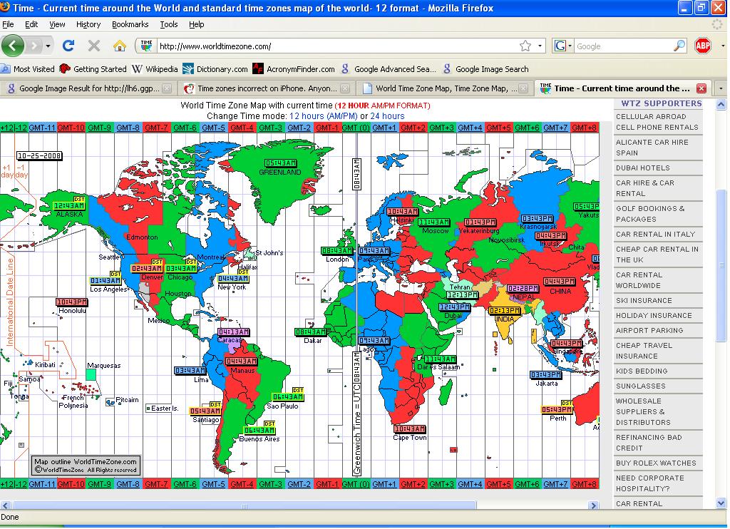
Task: Open the Help menu
Action: 197,24
